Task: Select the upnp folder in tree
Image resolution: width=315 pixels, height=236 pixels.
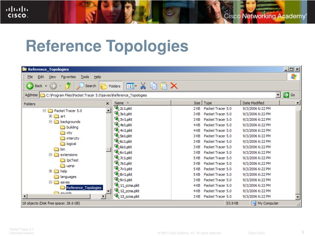Action: 67,166
